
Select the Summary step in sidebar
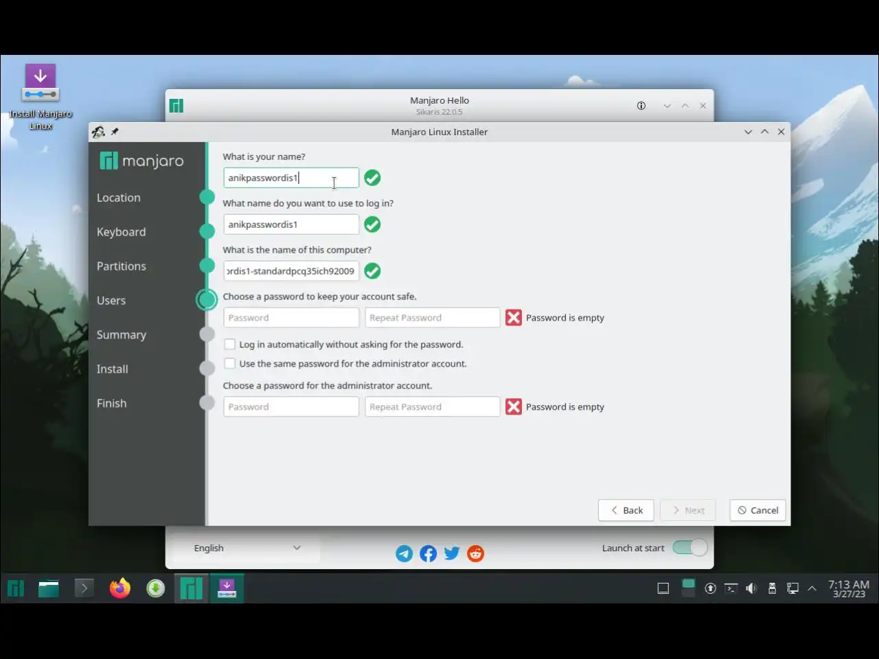pos(122,335)
